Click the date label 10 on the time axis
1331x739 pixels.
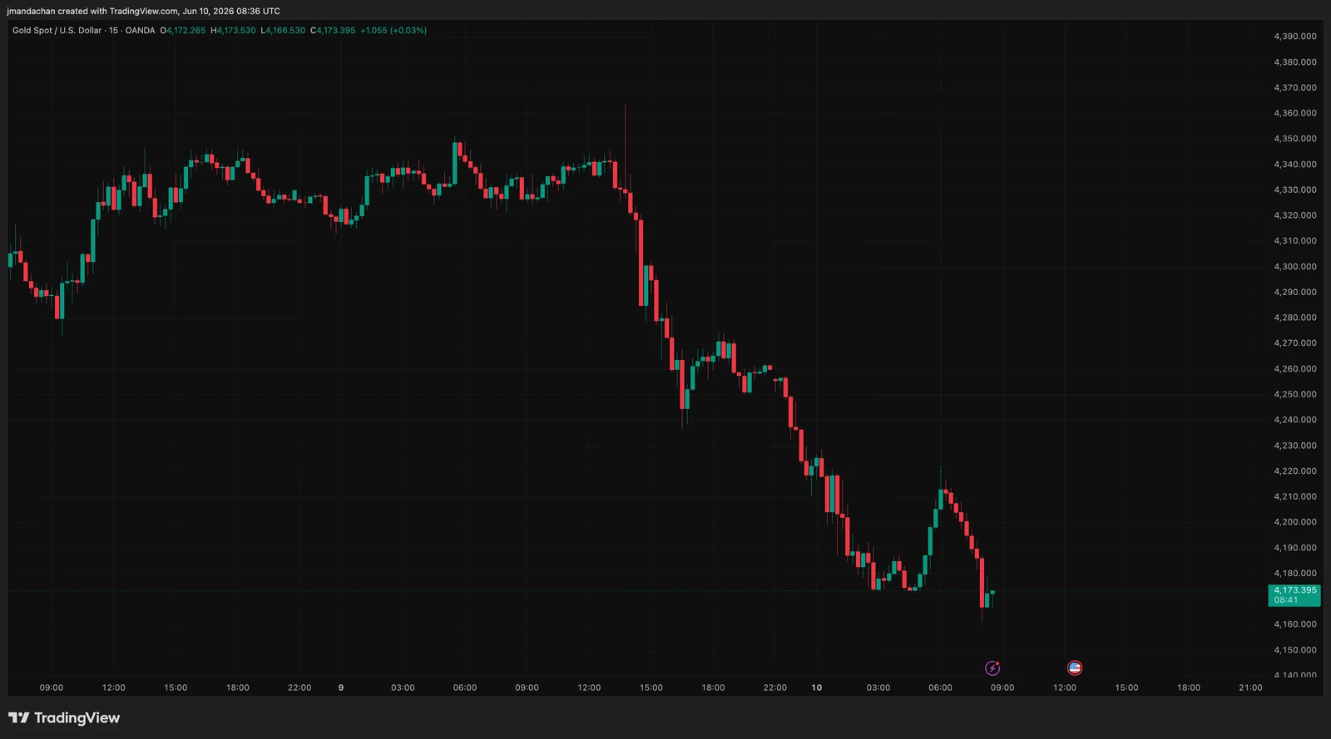817,687
